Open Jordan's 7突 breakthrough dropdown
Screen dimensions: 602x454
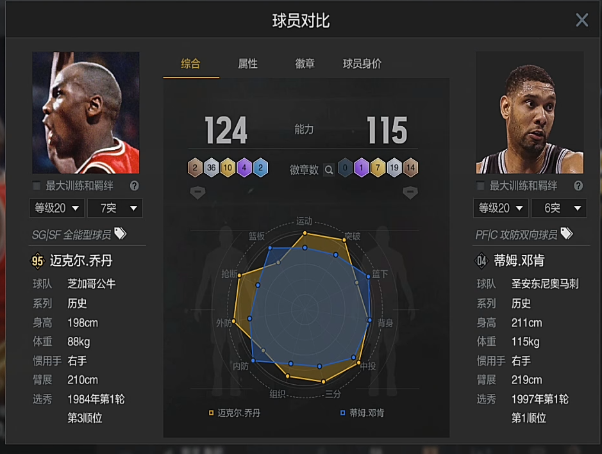(x=115, y=208)
